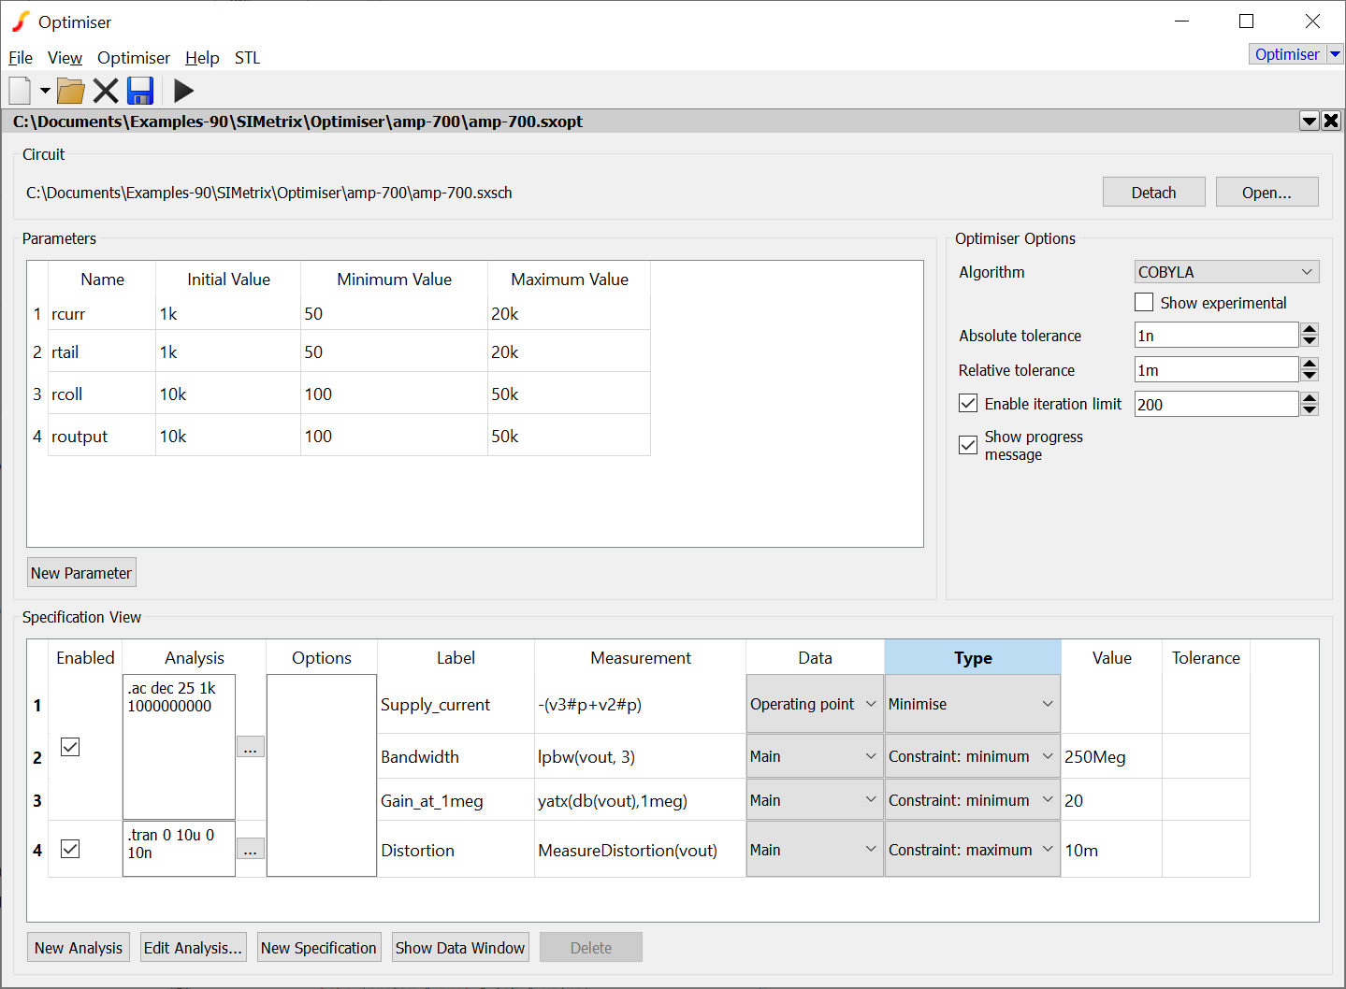Open file using the folder icon
Viewport: 1346px width, 989px height.
(70, 91)
